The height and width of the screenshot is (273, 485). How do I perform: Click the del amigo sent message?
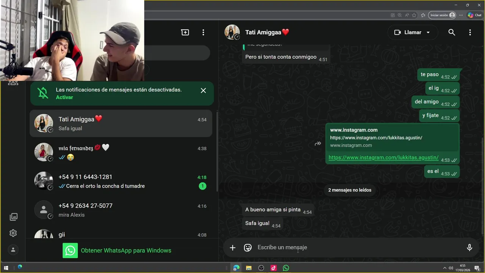click(x=436, y=102)
